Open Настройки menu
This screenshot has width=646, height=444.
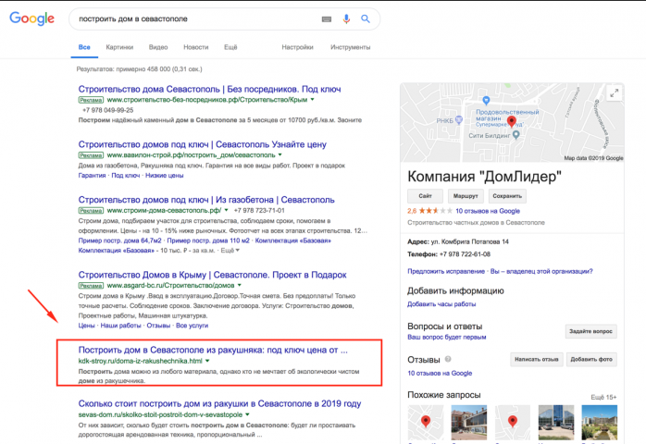[297, 47]
